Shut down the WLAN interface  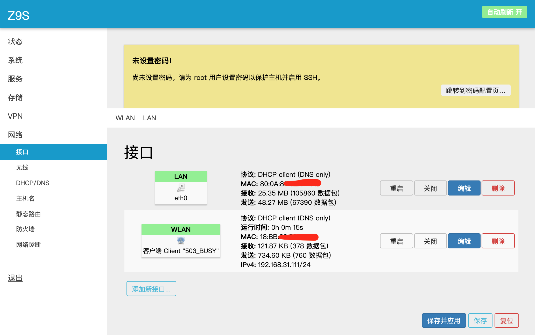[430, 241]
